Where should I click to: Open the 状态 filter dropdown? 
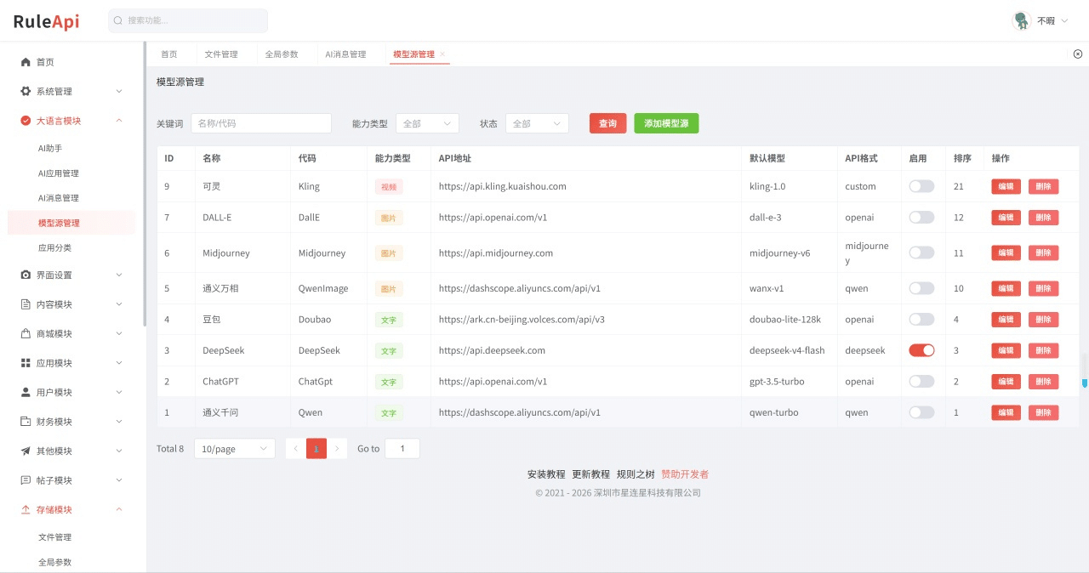coord(537,123)
